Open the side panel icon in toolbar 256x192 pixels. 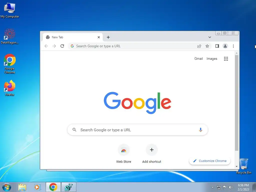217,46
